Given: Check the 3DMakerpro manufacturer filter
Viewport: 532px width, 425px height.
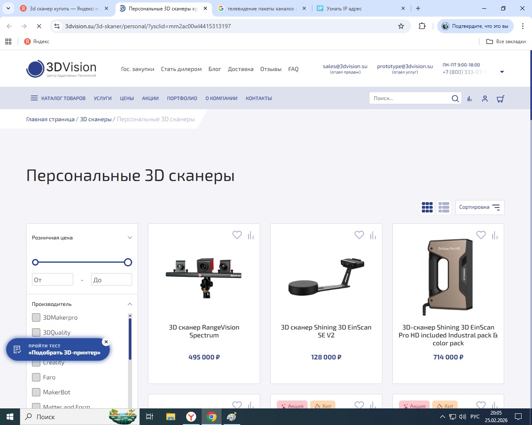Looking at the screenshot, I should click(x=36, y=318).
